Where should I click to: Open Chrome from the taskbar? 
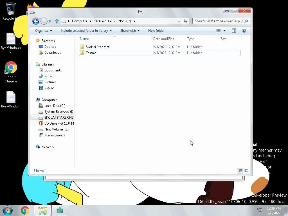(x=25, y=210)
